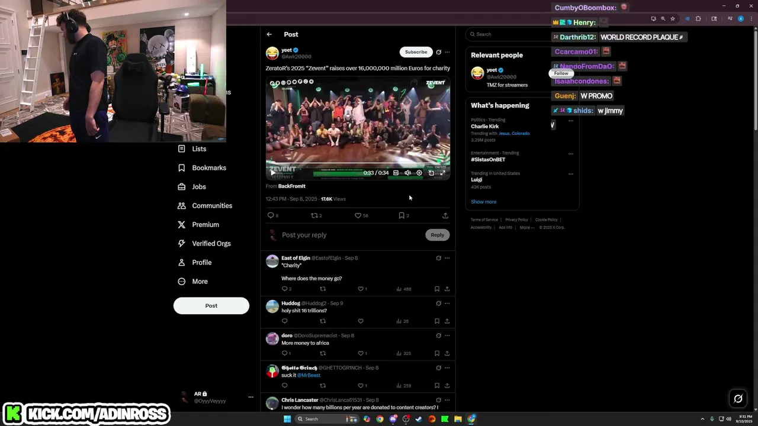758x426 pixels.
Task: Toggle video captions icon
Action: [396, 173]
